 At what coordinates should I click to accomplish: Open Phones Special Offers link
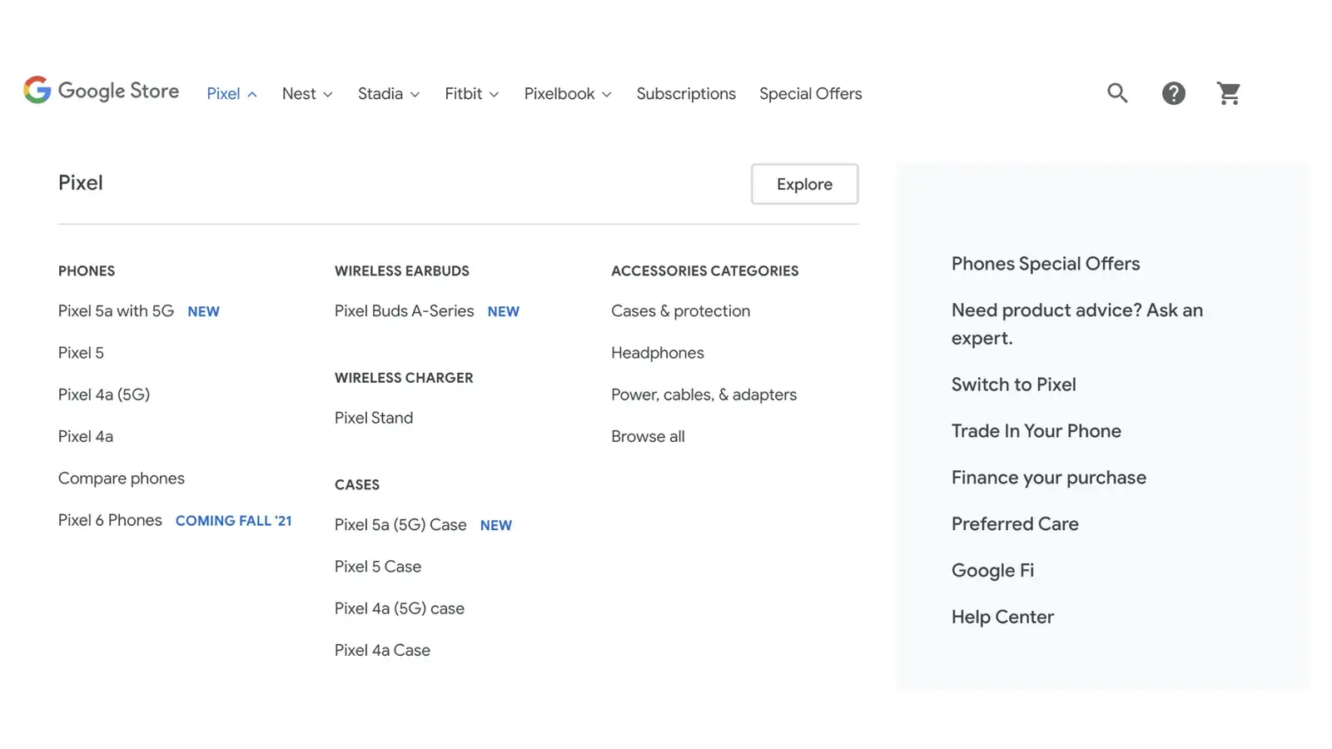pyautogui.click(x=1046, y=264)
